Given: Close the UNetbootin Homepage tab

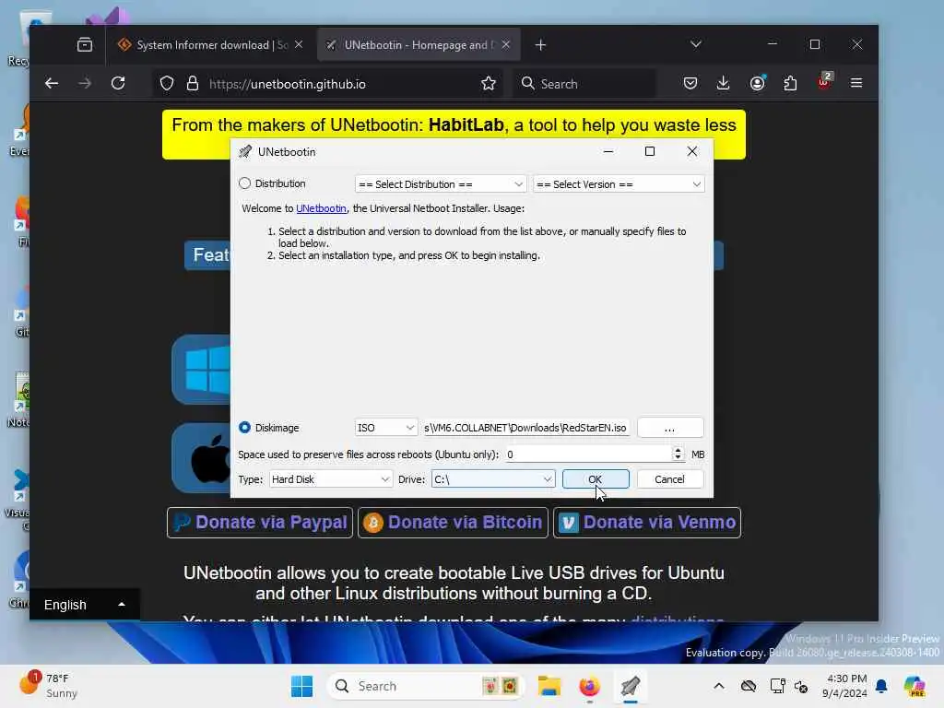Looking at the screenshot, I should click(x=506, y=44).
